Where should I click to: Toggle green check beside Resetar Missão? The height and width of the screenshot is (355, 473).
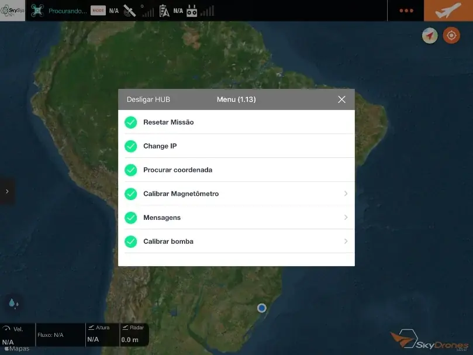(130, 122)
